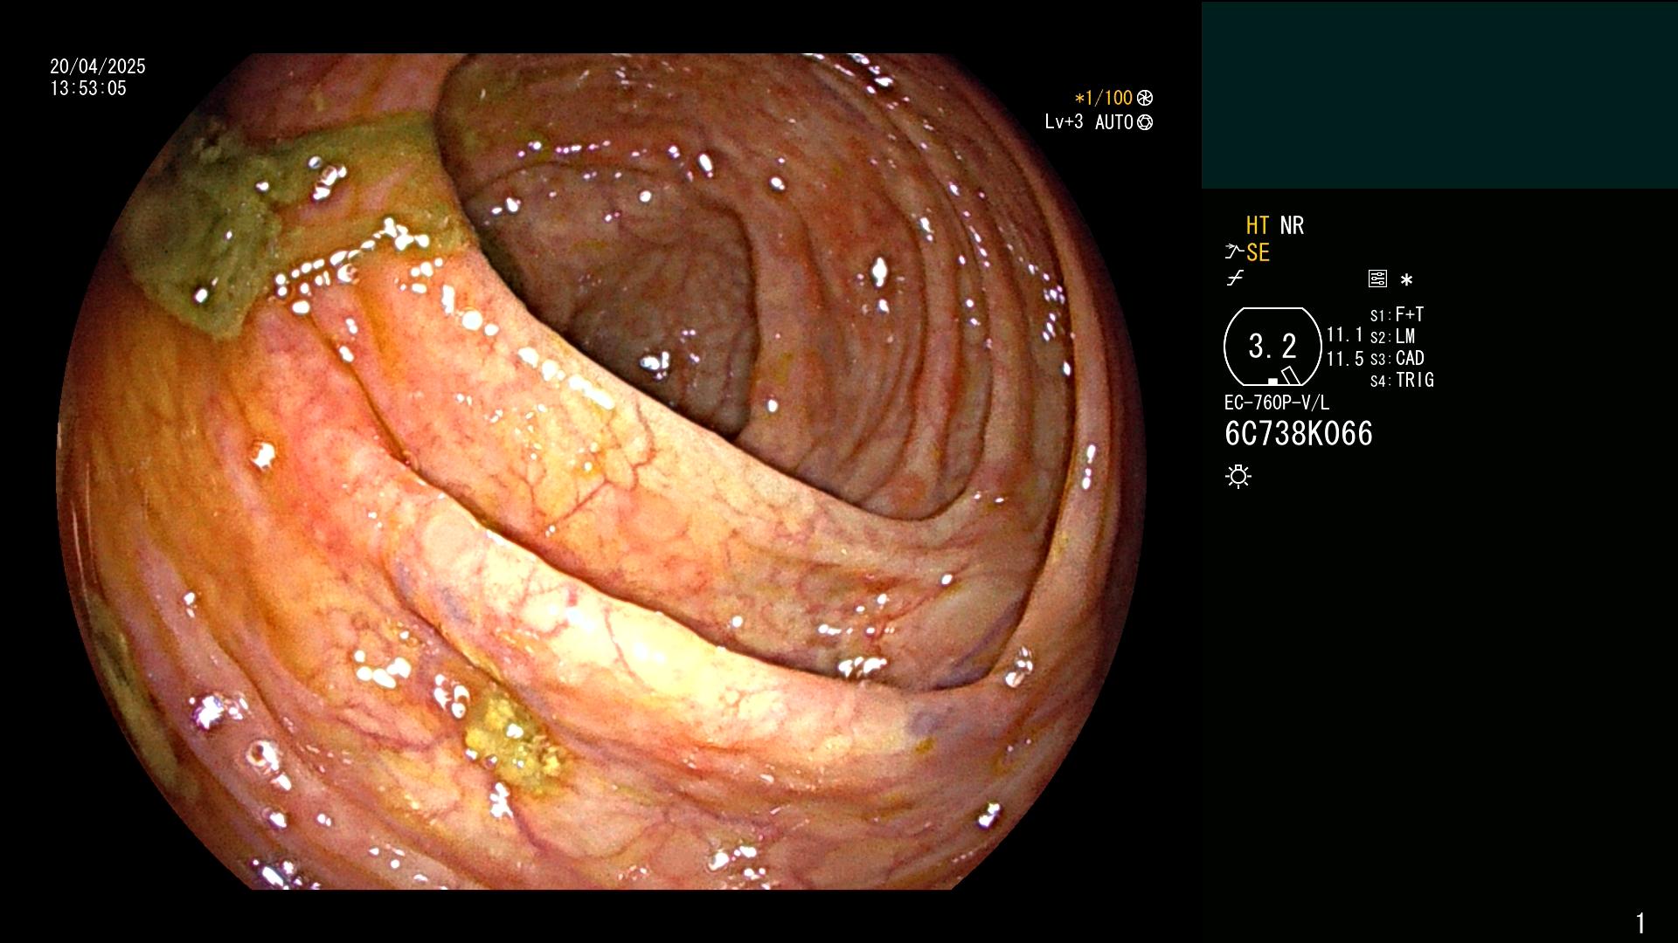This screenshot has width=1678, height=943.
Task: Click the 11.1 diameter value
Action: pos(1345,334)
